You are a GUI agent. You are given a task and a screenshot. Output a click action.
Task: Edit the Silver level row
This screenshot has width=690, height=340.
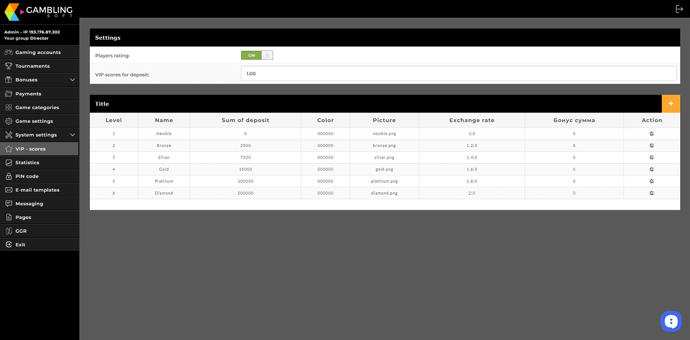651,157
